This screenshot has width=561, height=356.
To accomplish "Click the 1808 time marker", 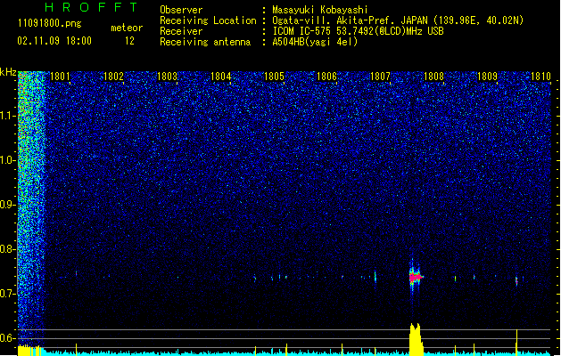I will [x=433, y=77].
